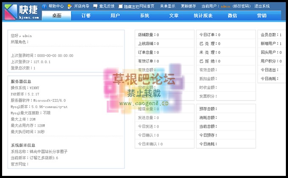Viewport: 288px width, 178px height.
Task: Click the 操作系统：WINNT line
Action: click(25, 88)
